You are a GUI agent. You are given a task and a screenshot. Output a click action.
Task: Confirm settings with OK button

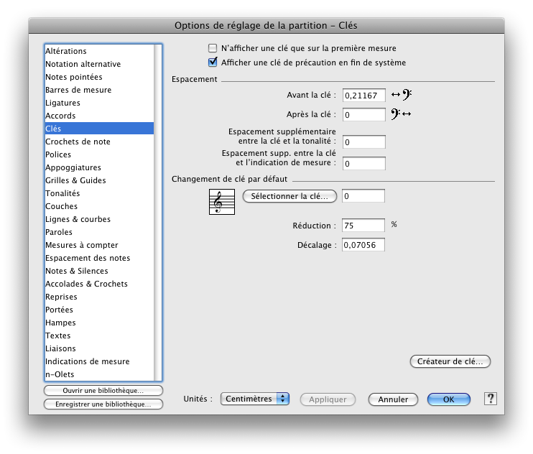coord(449,399)
